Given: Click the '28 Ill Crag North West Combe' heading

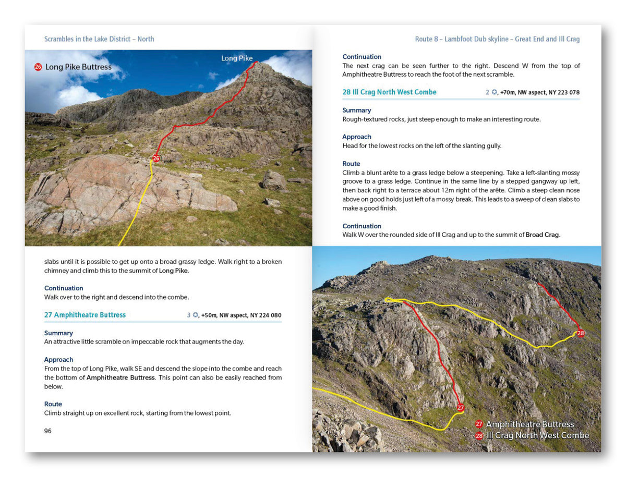Looking at the screenshot, I should click(x=389, y=92).
